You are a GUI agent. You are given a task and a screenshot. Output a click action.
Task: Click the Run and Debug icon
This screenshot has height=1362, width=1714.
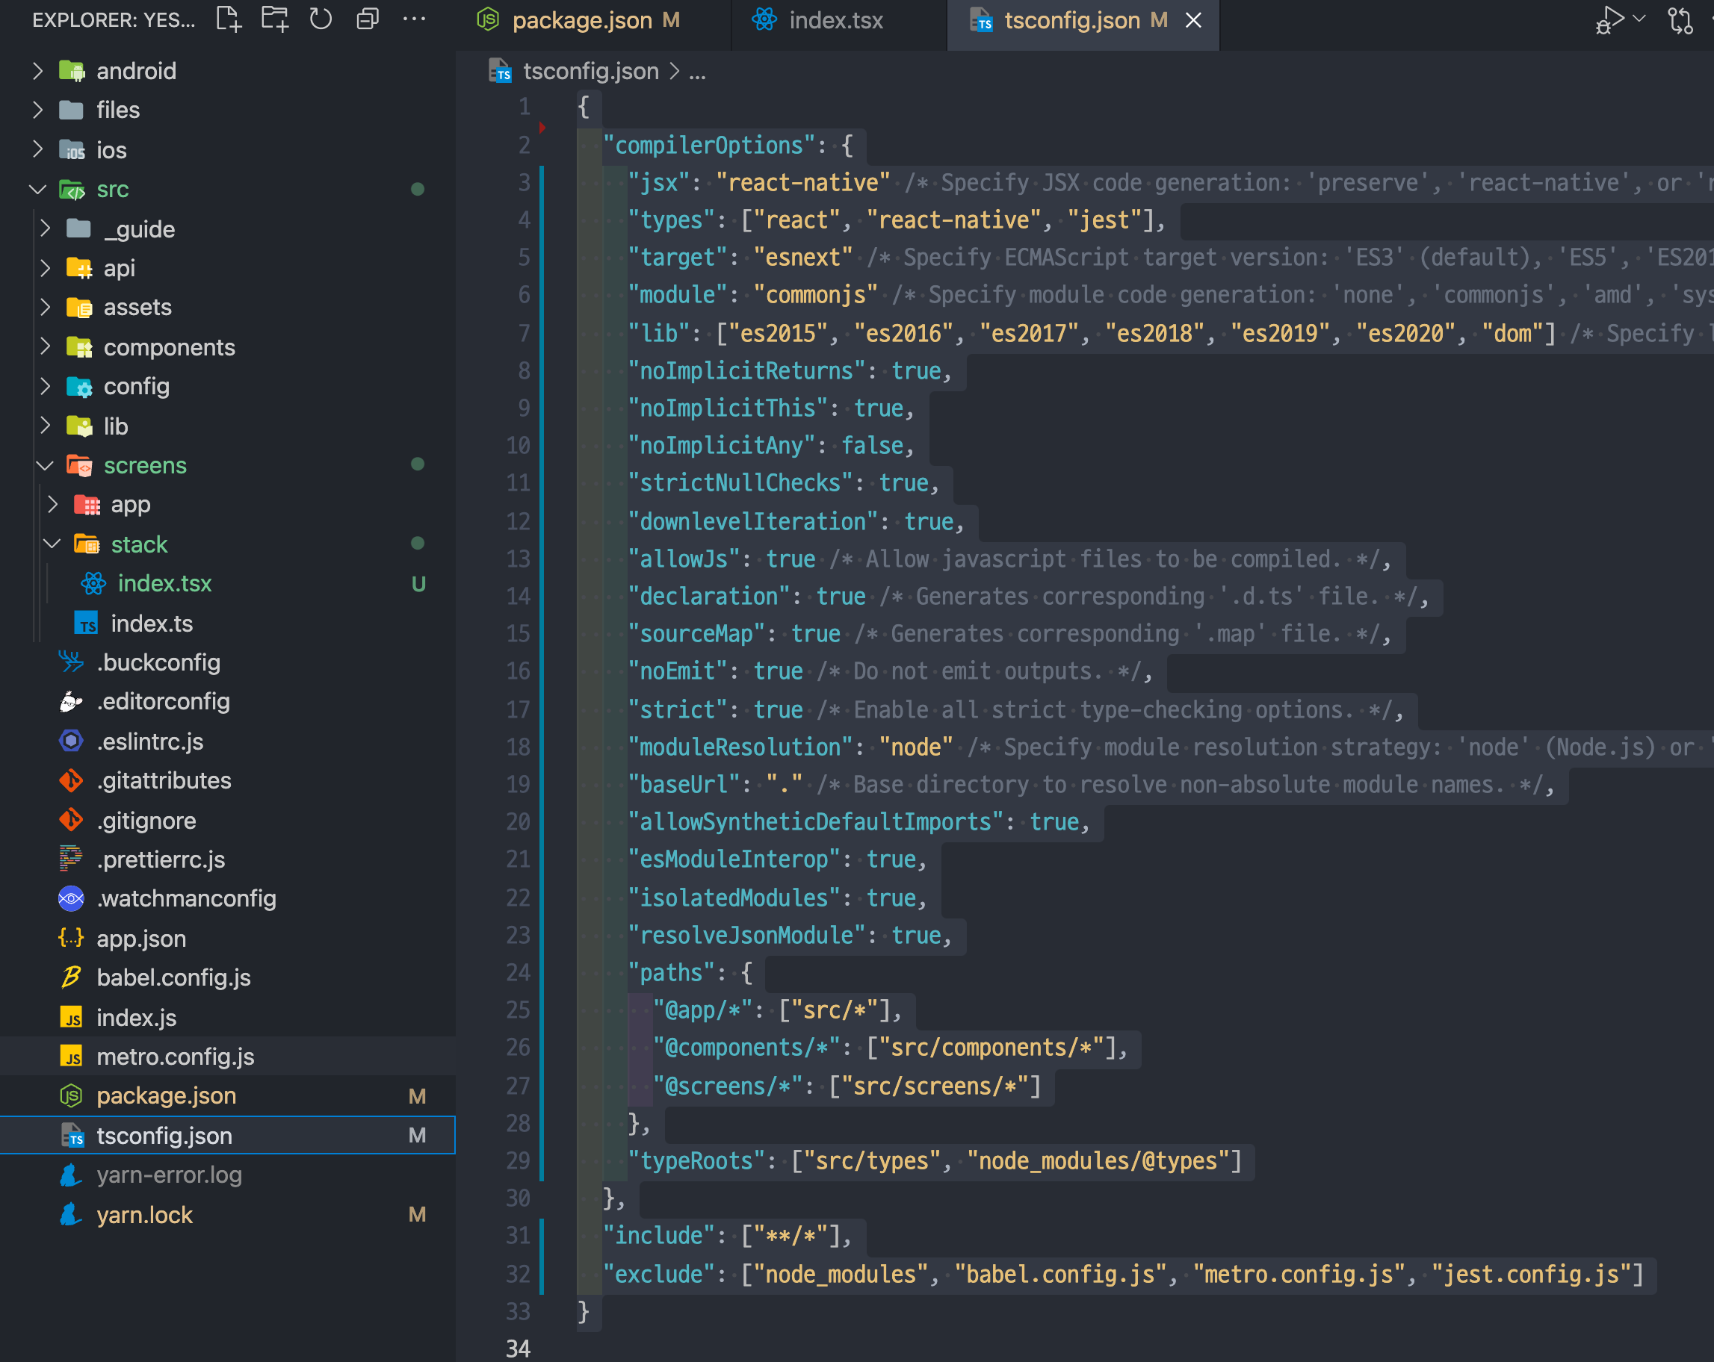(x=1609, y=19)
